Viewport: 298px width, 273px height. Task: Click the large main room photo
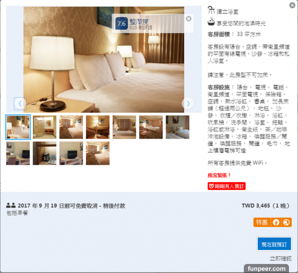coord(104,59)
